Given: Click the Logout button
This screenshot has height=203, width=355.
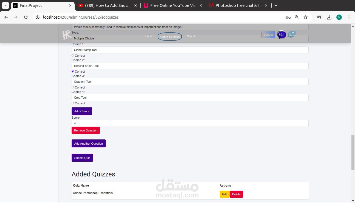Looking at the screenshot, I should coord(268,35).
